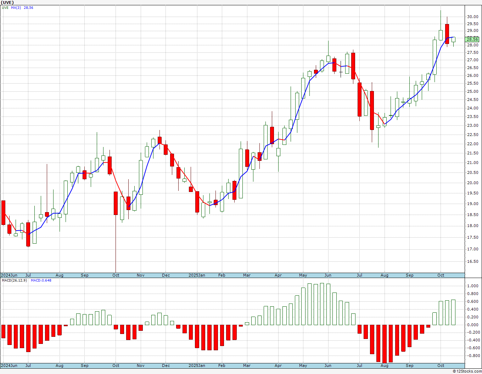
Task: Select the 30.00 price axis label
Action: click(x=472, y=17)
